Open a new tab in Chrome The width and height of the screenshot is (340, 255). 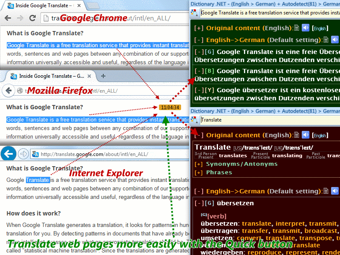pyautogui.click(x=93, y=6)
